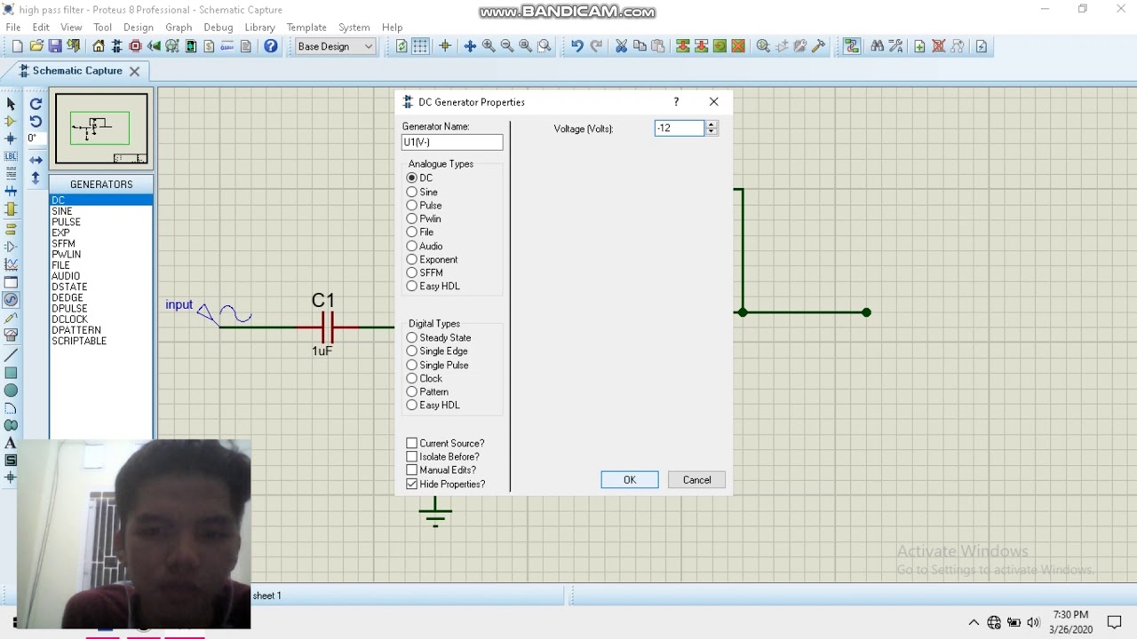Uncheck Hide Properties checkbox
This screenshot has height=639, width=1137.
click(x=412, y=484)
